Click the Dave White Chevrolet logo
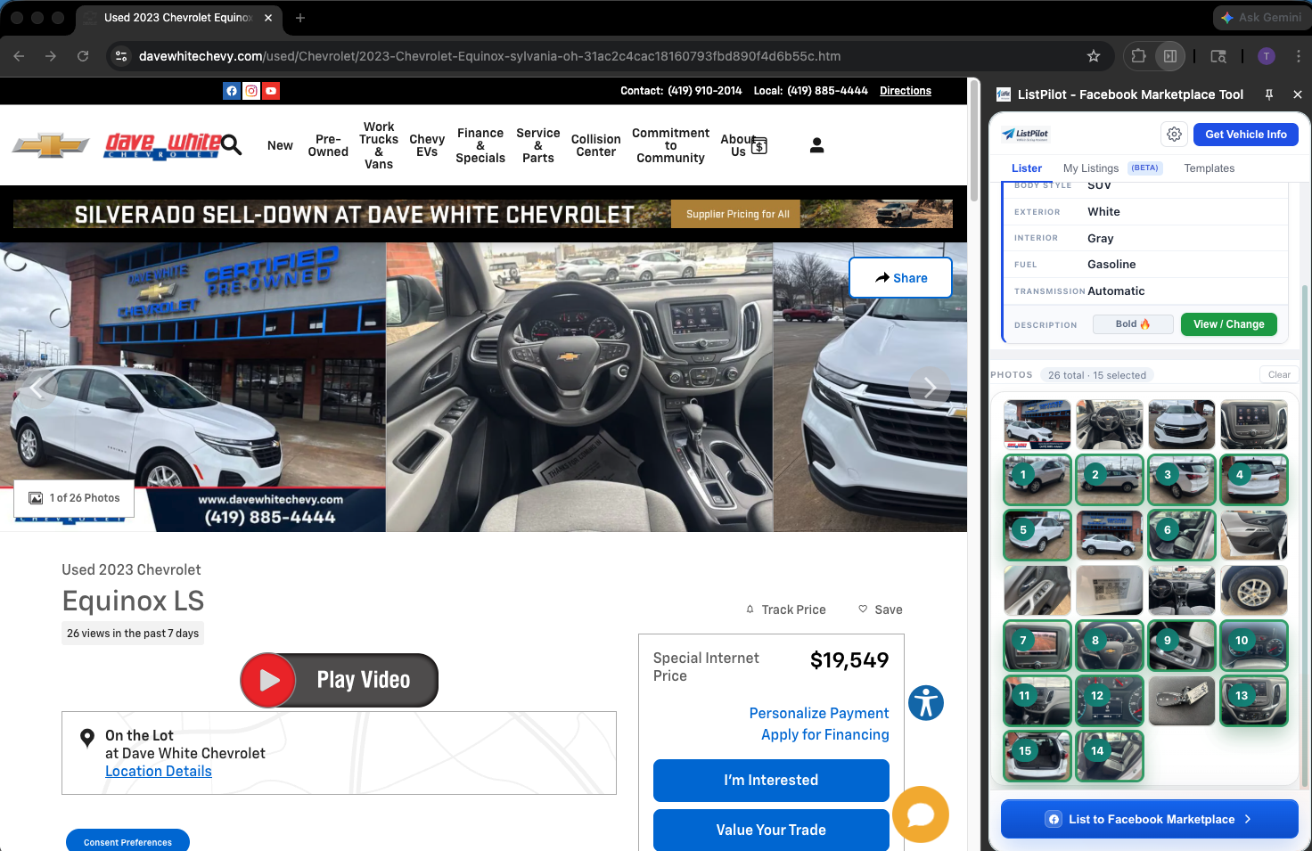 click(x=162, y=144)
